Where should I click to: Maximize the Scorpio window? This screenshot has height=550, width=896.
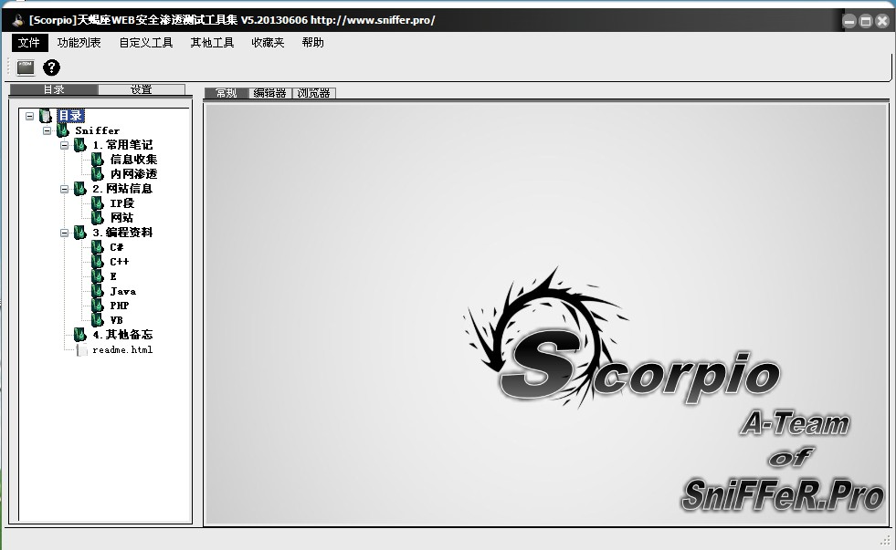[x=866, y=22]
